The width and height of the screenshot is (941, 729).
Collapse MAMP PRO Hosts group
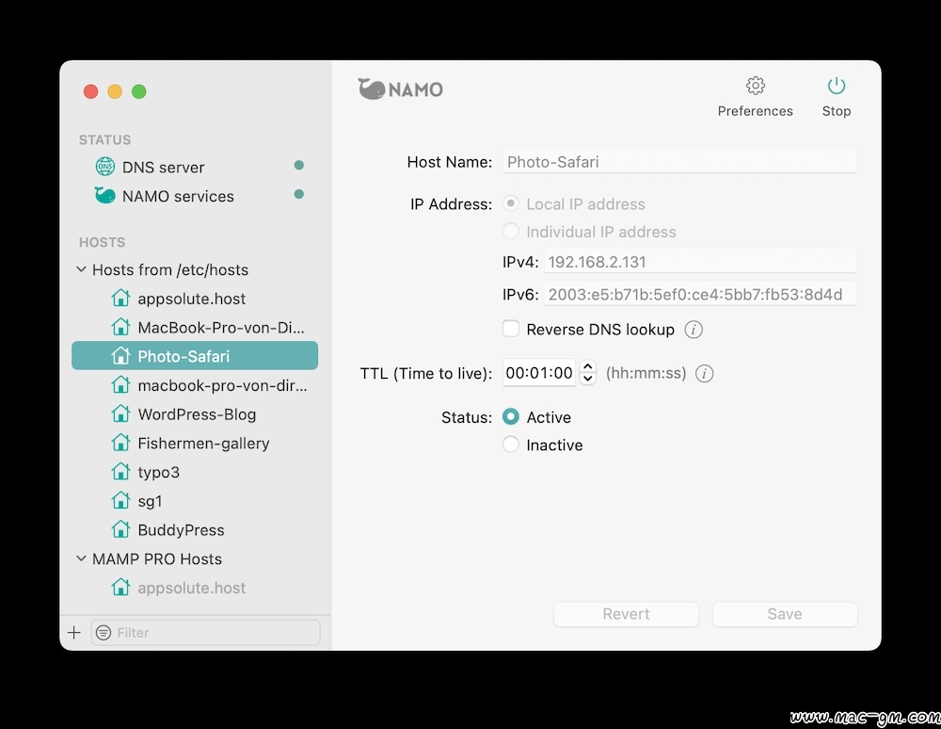point(81,559)
